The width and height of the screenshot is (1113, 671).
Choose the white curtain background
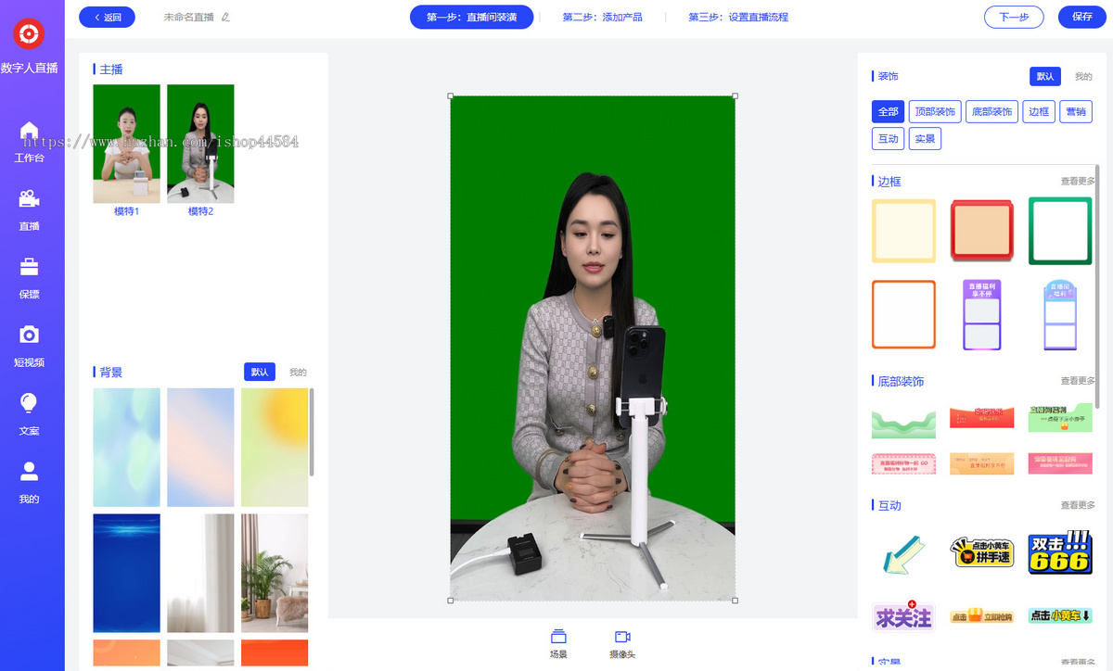coord(200,573)
